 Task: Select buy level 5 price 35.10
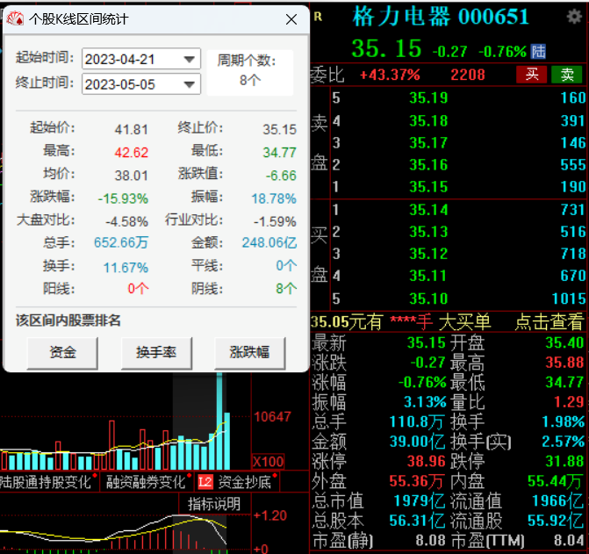click(428, 299)
